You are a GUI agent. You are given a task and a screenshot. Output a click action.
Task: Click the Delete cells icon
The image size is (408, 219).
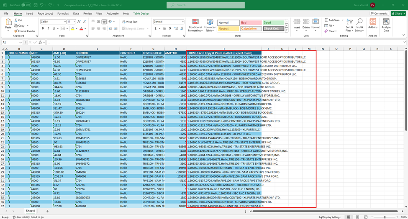point(306,22)
